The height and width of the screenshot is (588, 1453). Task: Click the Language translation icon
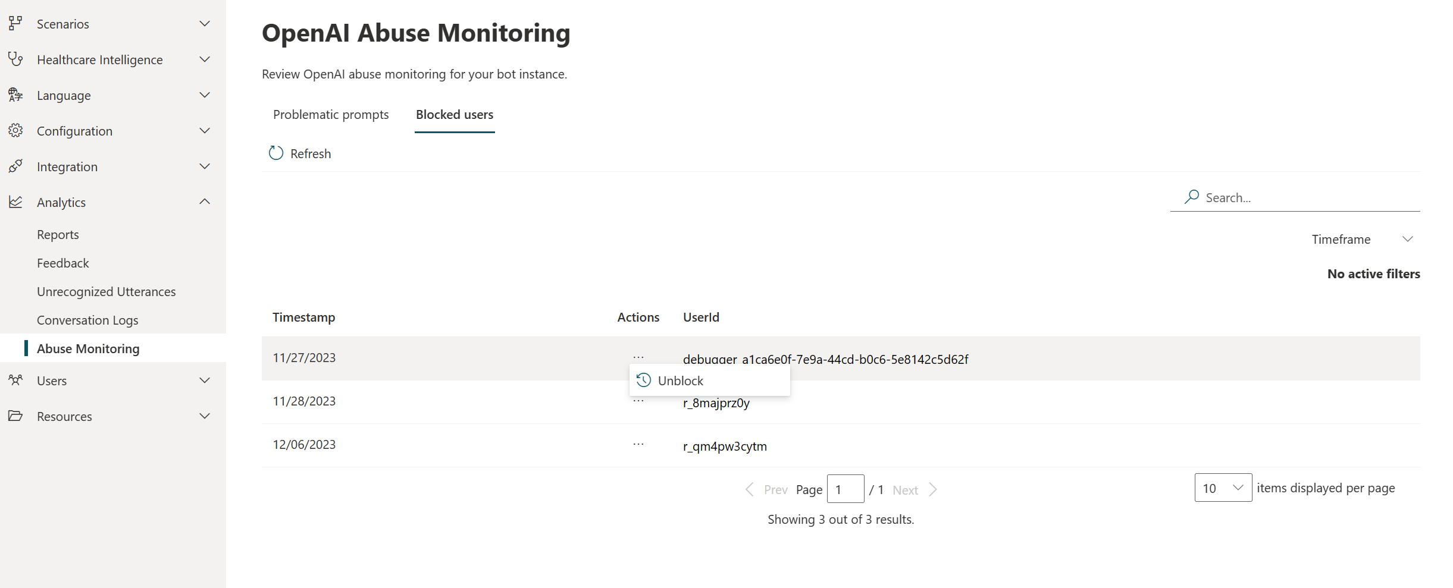15,95
